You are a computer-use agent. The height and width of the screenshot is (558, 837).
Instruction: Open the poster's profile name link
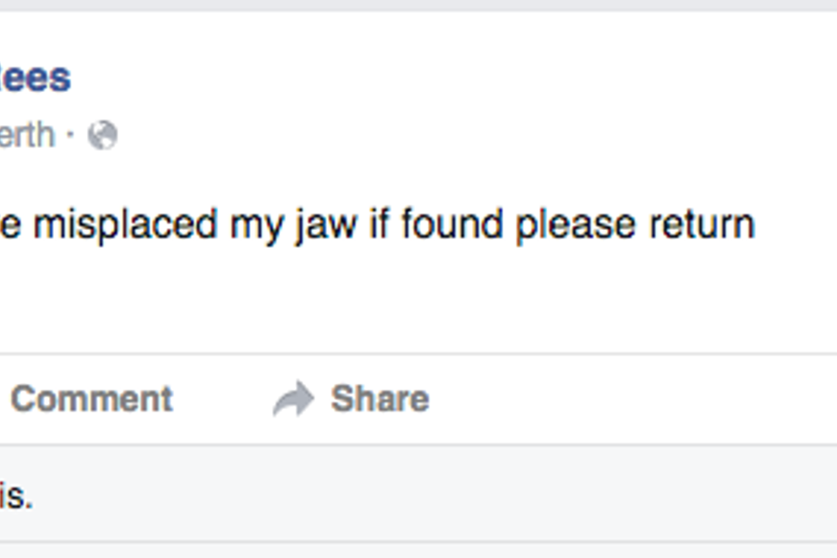[x=36, y=78]
